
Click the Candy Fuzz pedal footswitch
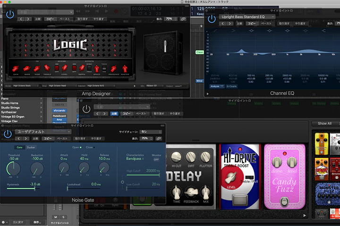pyautogui.click(x=284, y=201)
